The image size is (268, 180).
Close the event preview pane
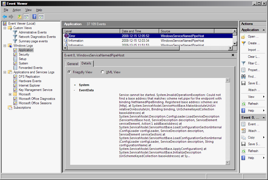233,55
